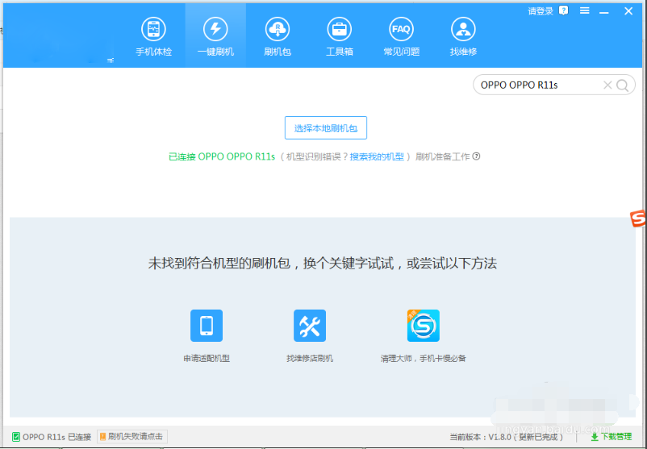The height and width of the screenshot is (449, 647).
Task: Click the 搜索我的机型 link
Action: tap(377, 156)
